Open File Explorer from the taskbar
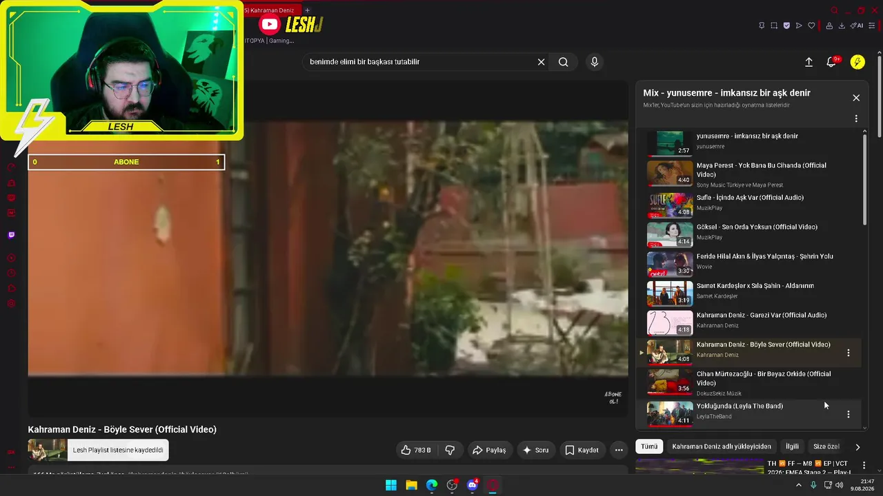 [411, 485]
